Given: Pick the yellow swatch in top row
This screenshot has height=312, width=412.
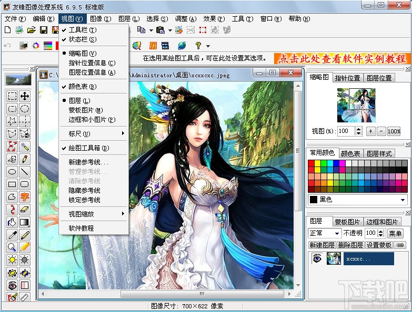Looking at the screenshot, I should point(317,163).
